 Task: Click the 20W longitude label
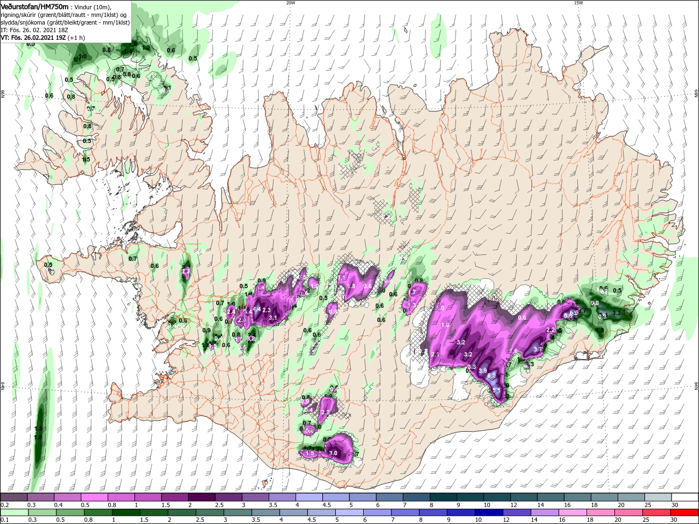click(291, 3)
